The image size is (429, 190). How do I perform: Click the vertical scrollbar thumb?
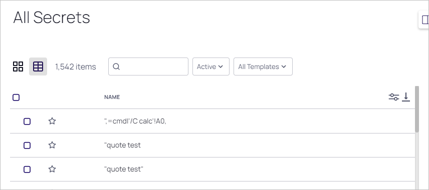coord(417,109)
